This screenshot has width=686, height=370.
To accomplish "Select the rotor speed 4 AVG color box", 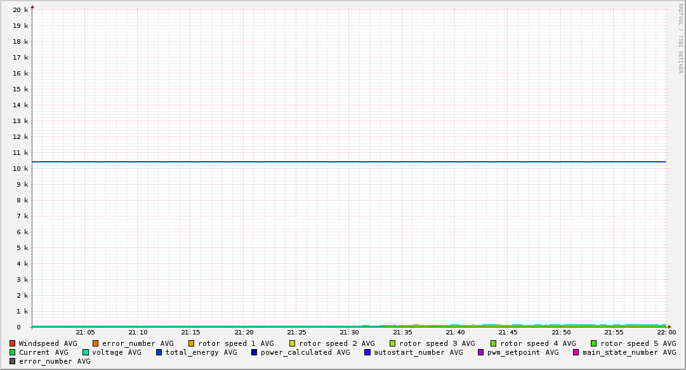I will [x=494, y=343].
